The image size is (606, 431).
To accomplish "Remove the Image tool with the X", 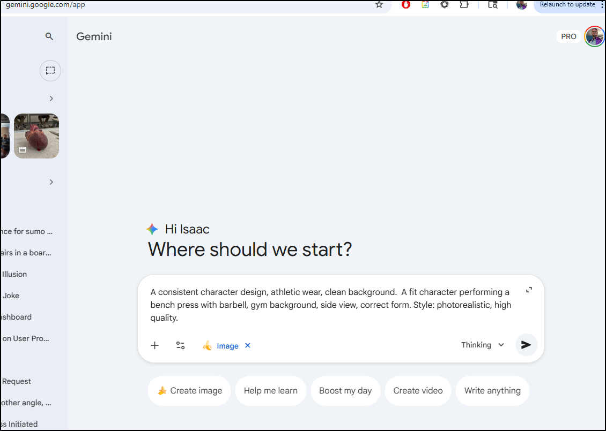I will click(x=248, y=345).
